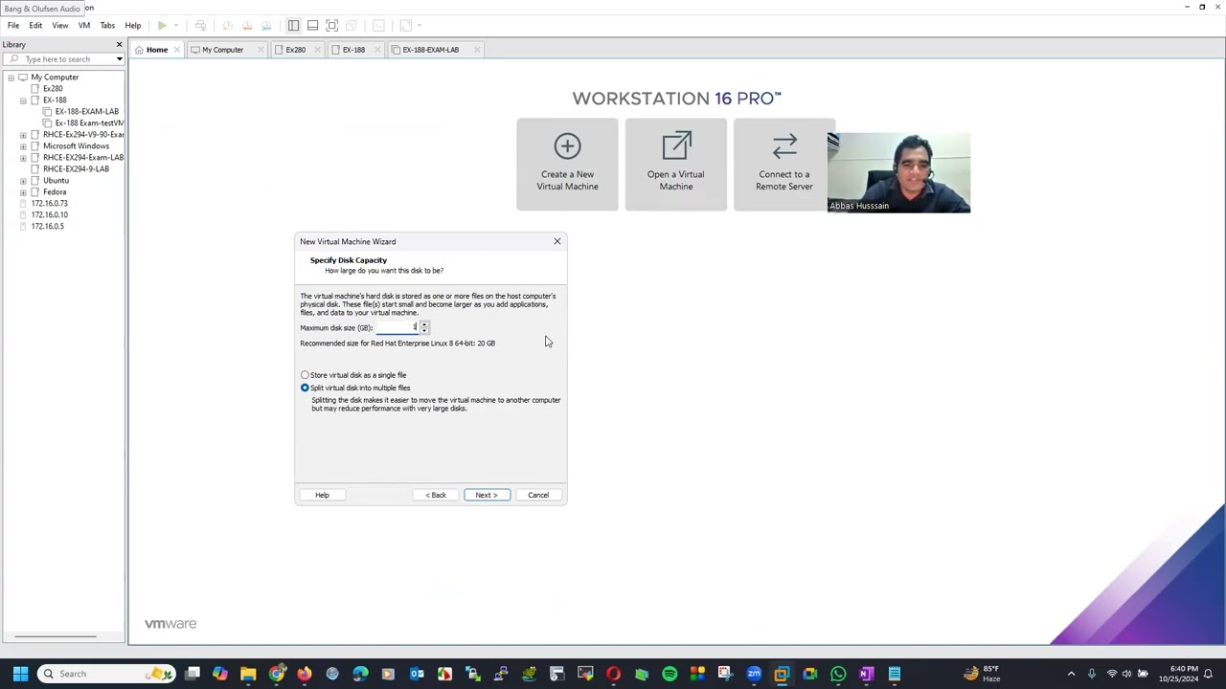
Task: Click the taskbar weather widget showing 85°F
Action: click(982, 674)
